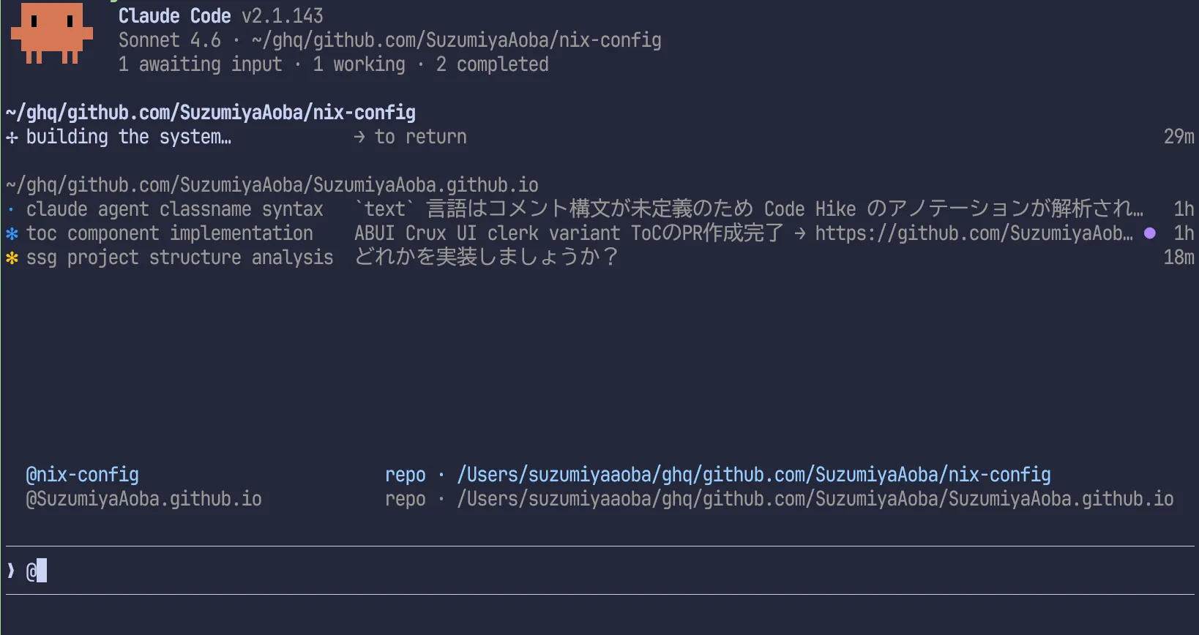The image size is (1199, 635).
Task: Click the SuzumiyaAoba.github.io repo path in suggestions
Action: (x=815, y=499)
